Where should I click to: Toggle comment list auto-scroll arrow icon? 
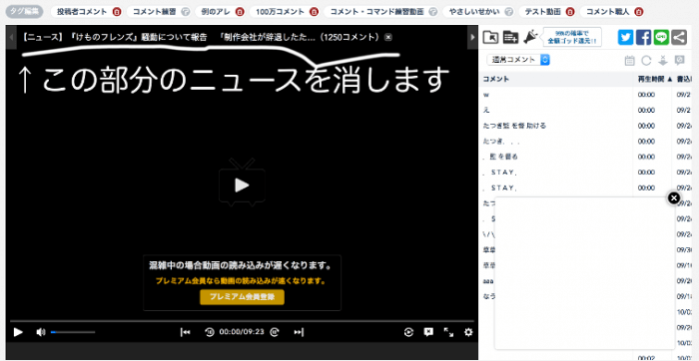coord(663,61)
